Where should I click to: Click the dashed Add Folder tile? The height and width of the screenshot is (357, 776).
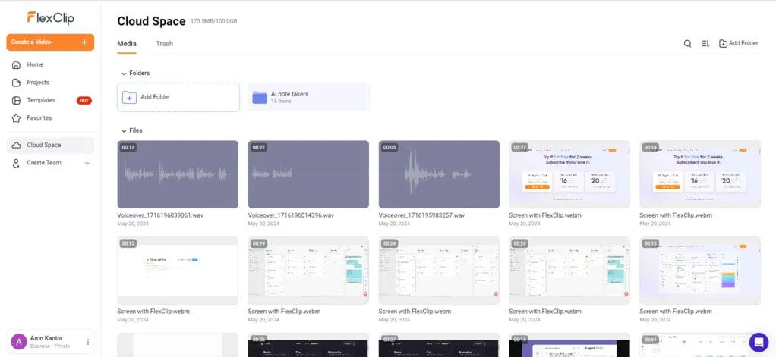pyautogui.click(x=178, y=97)
